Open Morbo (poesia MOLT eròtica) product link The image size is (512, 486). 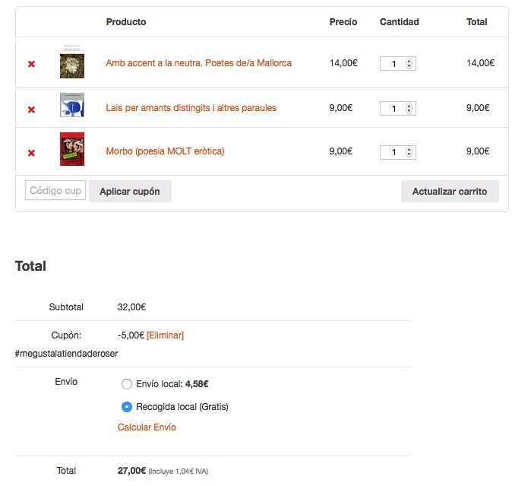pyautogui.click(x=166, y=151)
